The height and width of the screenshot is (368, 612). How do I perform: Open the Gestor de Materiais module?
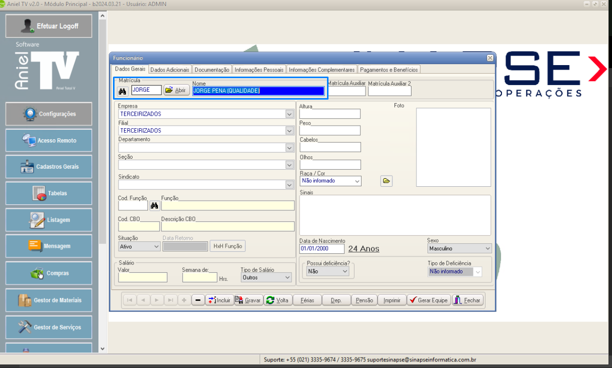pyautogui.click(x=49, y=300)
